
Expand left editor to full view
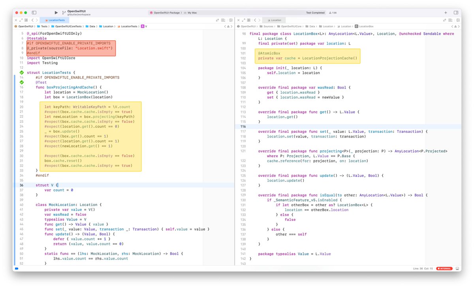point(21,20)
